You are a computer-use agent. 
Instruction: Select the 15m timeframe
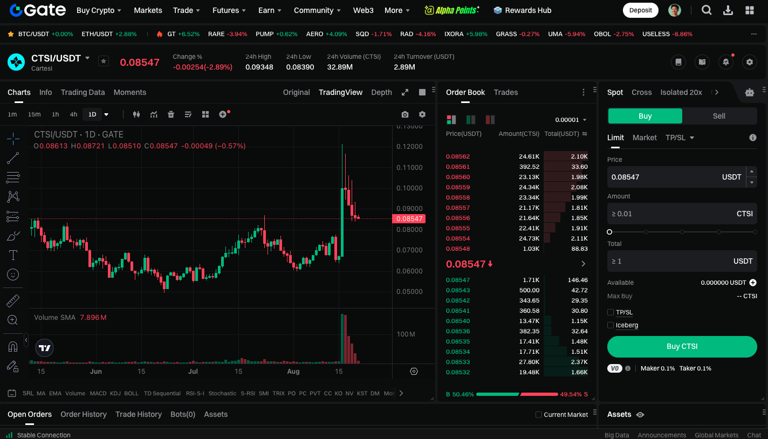[x=35, y=114]
